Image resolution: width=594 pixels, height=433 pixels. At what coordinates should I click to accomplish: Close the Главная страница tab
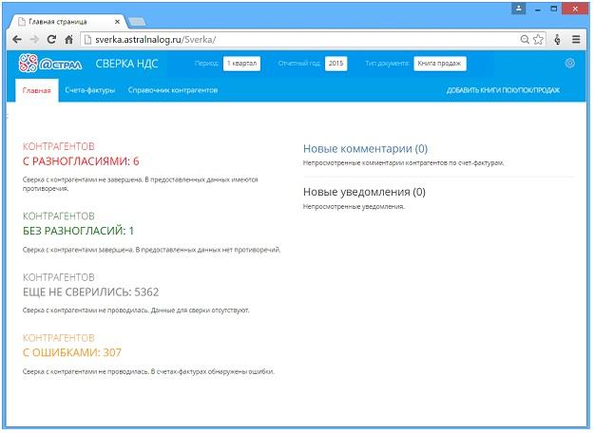tap(118, 22)
